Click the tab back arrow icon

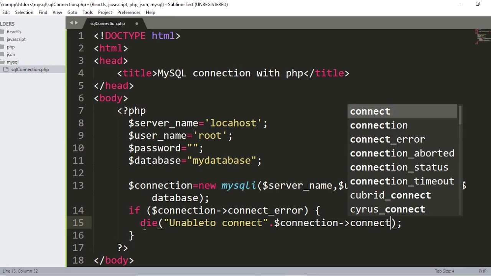[x=71, y=23]
